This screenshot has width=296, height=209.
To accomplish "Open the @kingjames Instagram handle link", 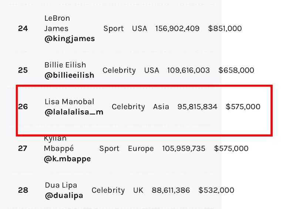I will (x=70, y=39).
